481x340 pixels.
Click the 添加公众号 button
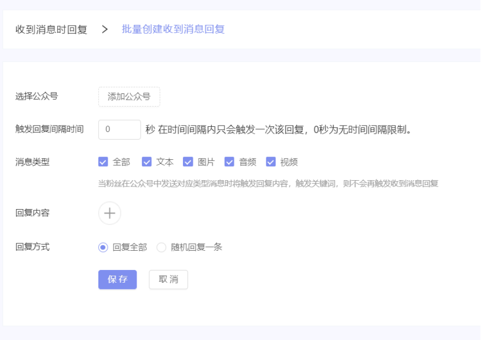(129, 97)
